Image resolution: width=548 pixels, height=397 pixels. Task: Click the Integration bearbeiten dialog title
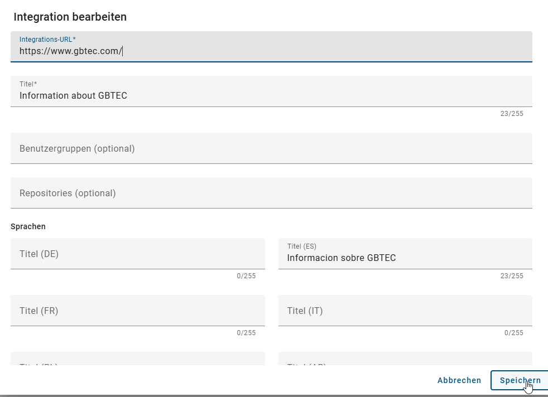click(70, 17)
